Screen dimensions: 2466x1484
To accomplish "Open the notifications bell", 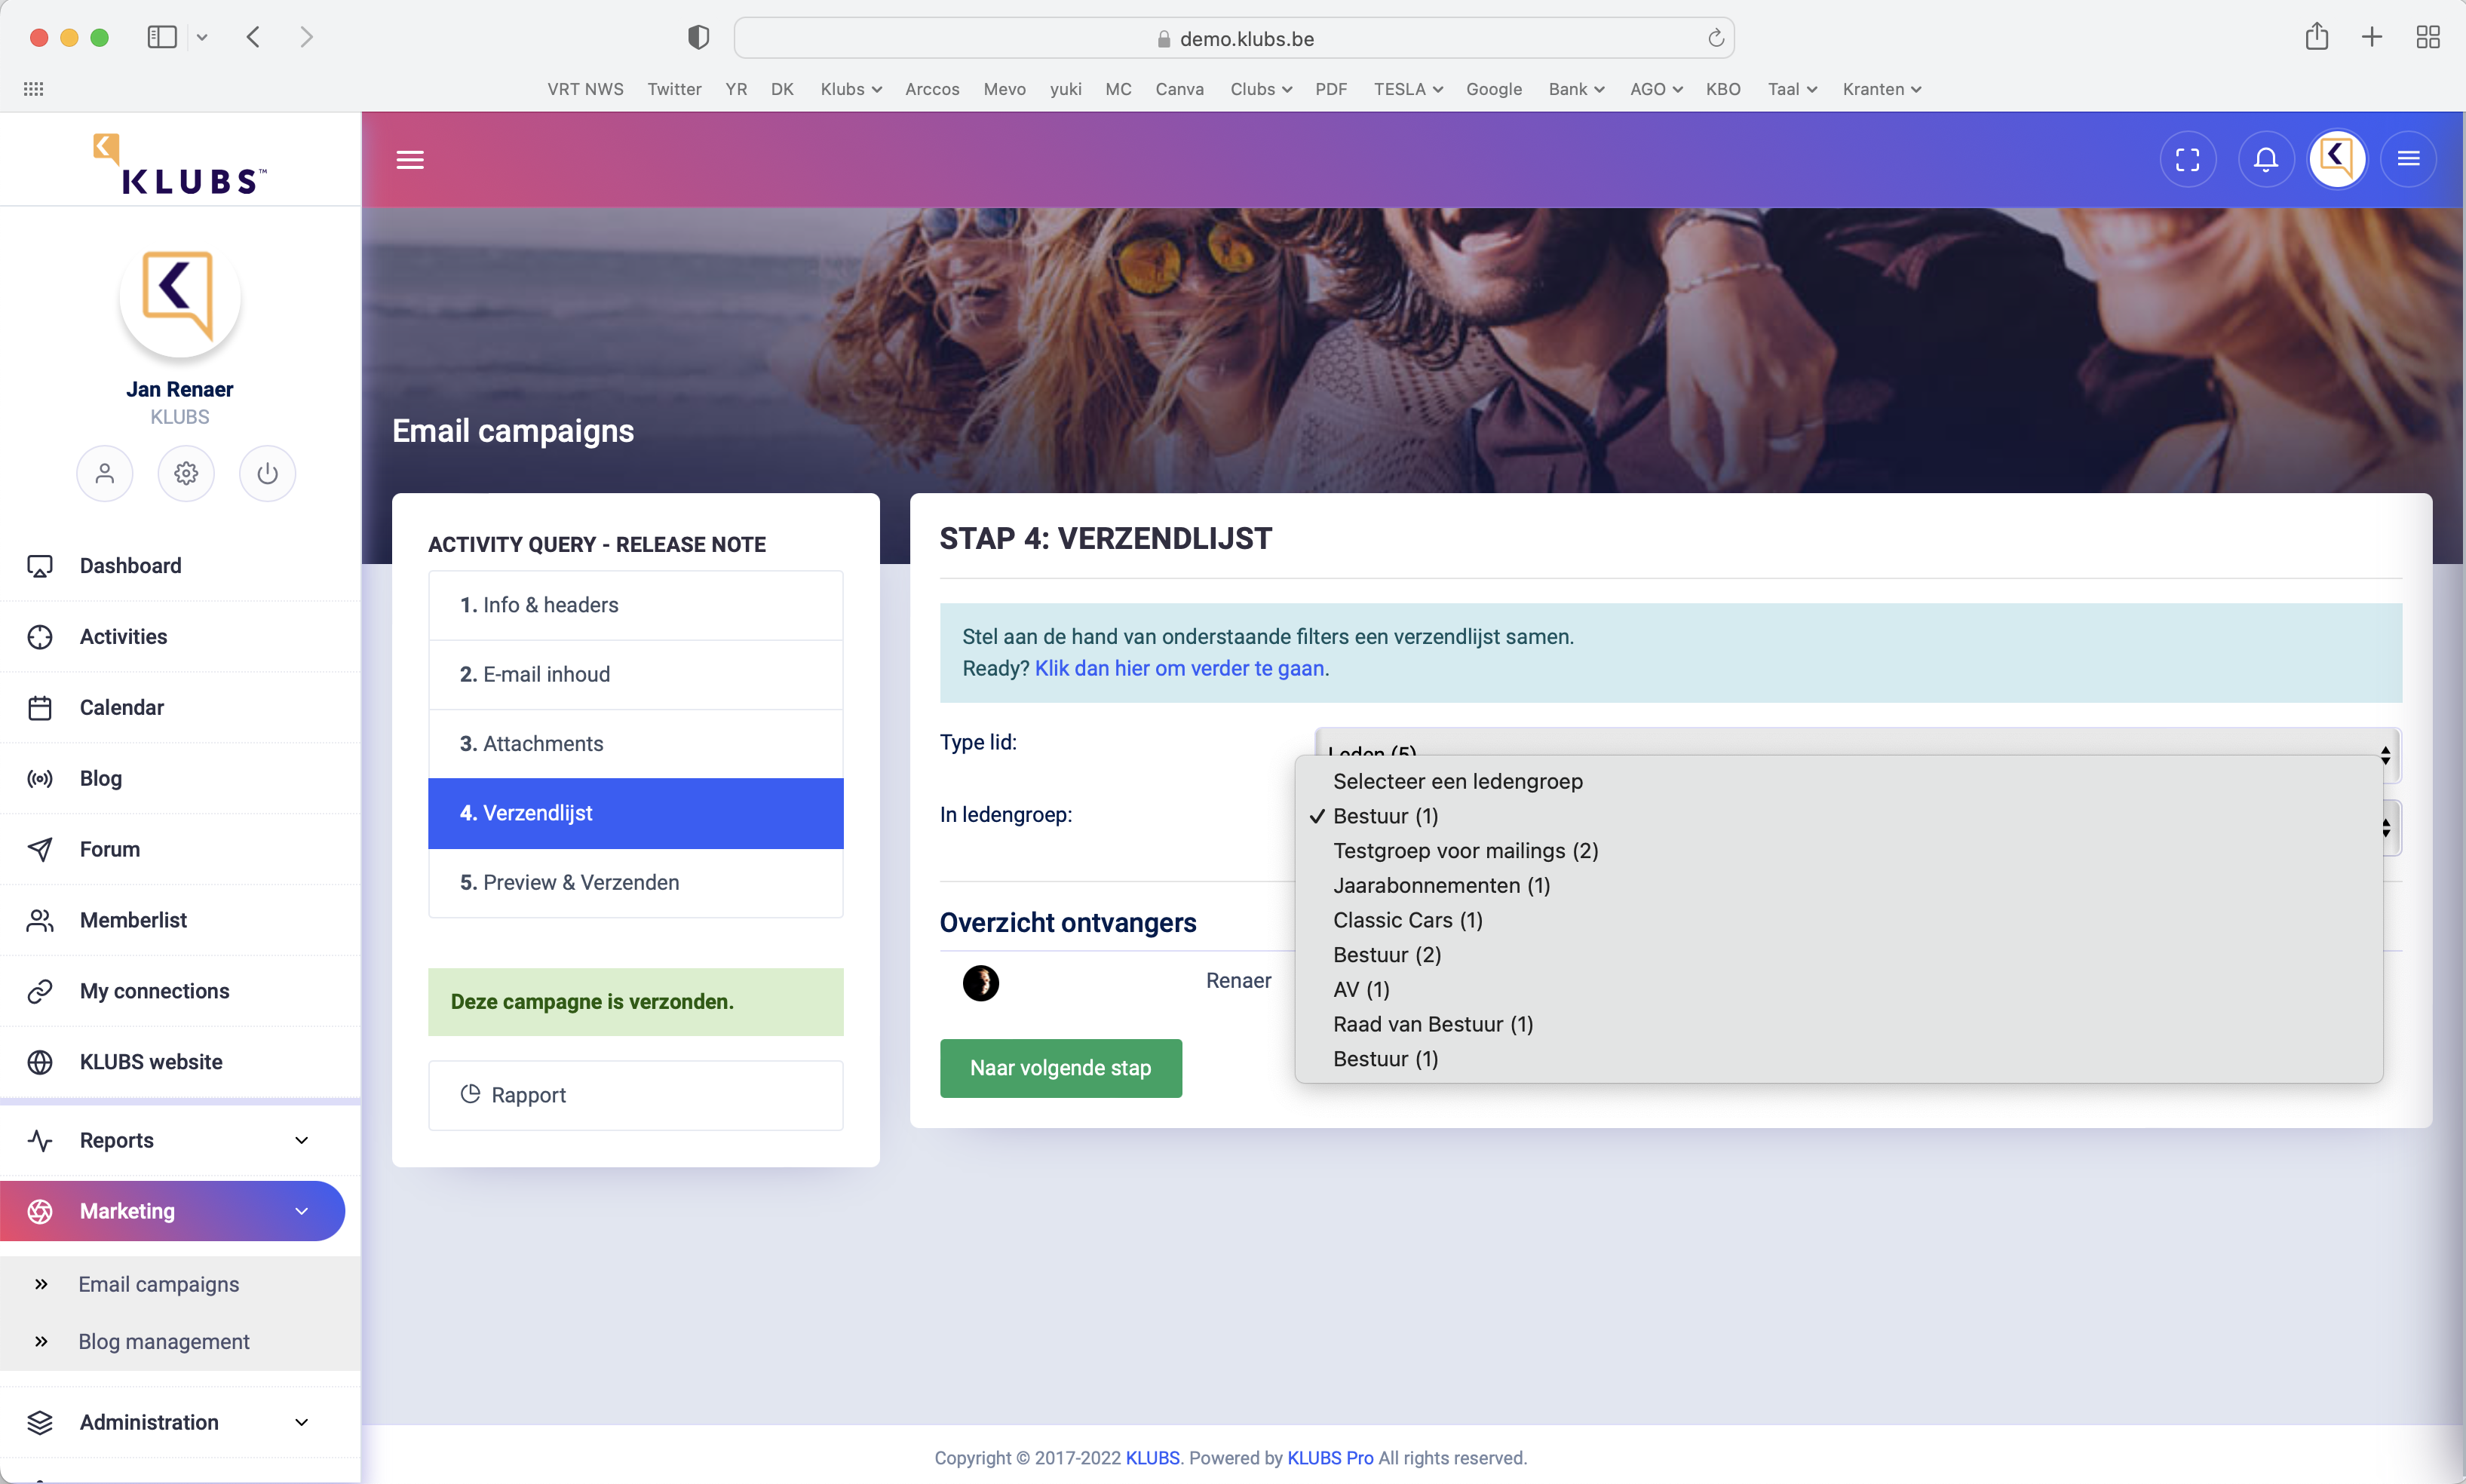I will tap(2265, 160).
